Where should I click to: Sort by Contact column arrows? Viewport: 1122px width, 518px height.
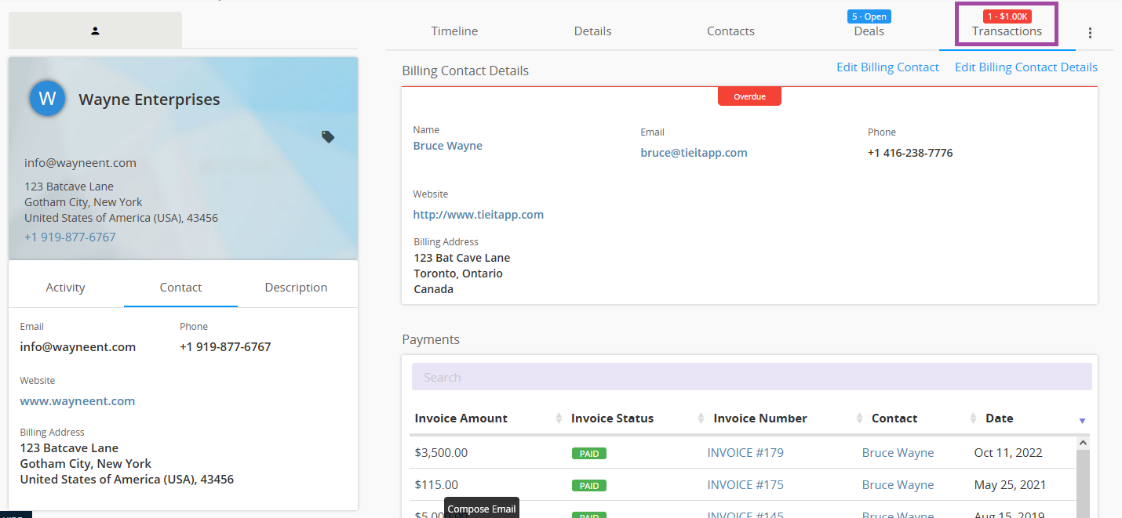[x=974, y=418]
